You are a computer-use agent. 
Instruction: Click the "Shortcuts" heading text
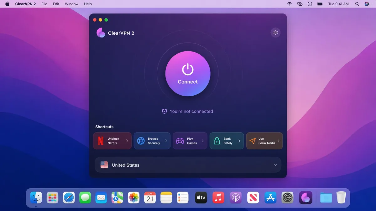point(104,127)
